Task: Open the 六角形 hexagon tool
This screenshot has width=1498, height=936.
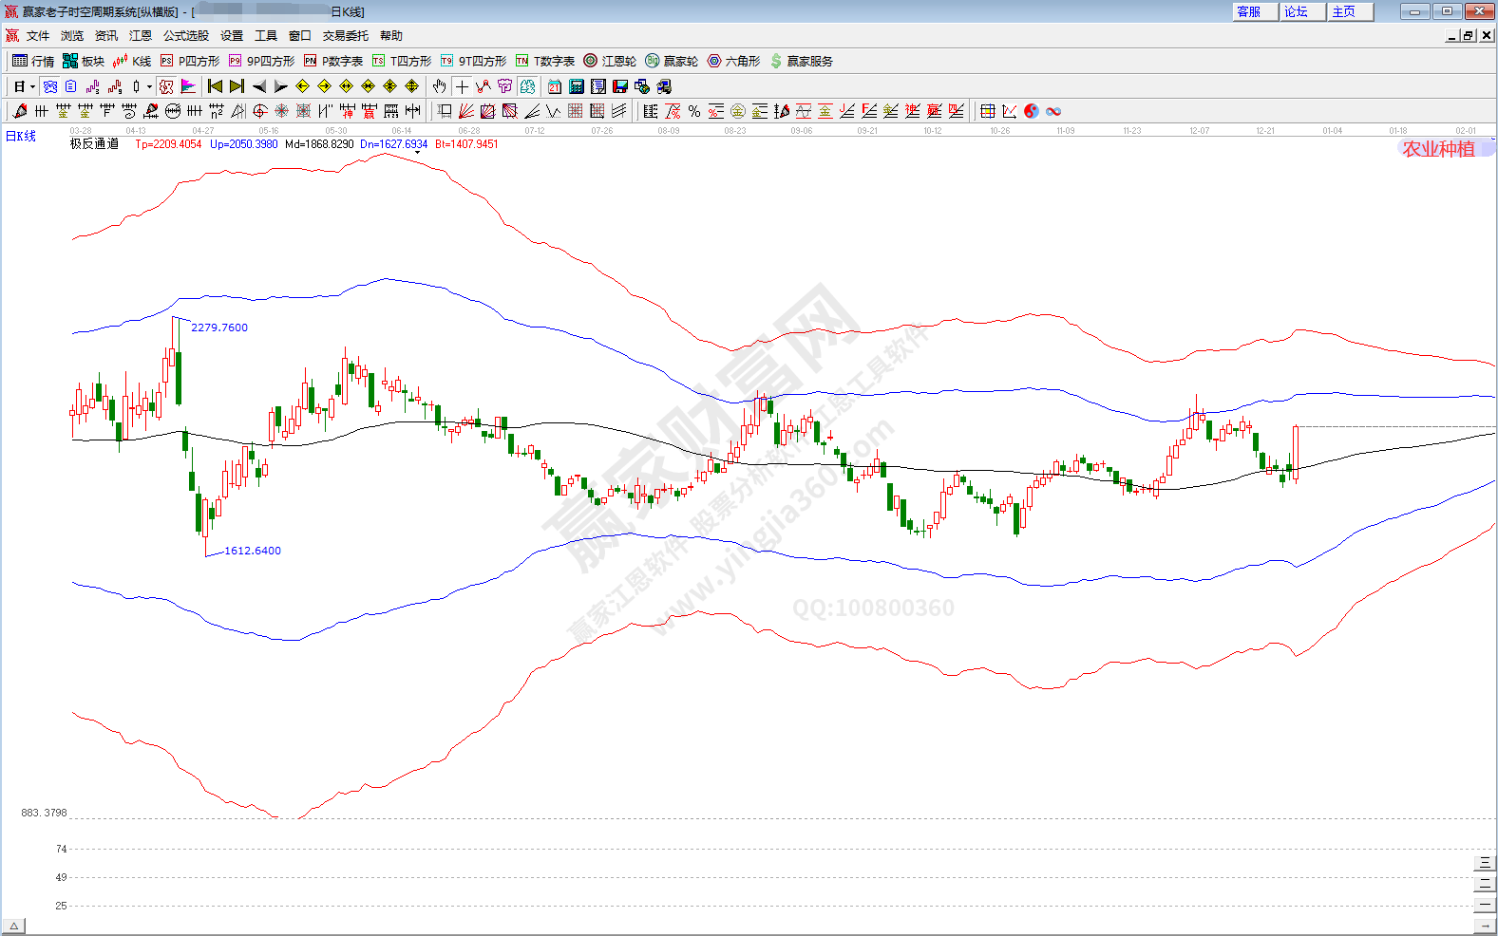Action: point(733,61)
